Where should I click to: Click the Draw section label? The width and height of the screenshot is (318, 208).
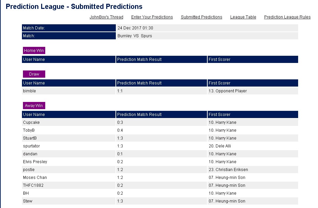tap(34, 74)
